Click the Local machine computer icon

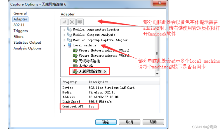click(x=70, y=45)
